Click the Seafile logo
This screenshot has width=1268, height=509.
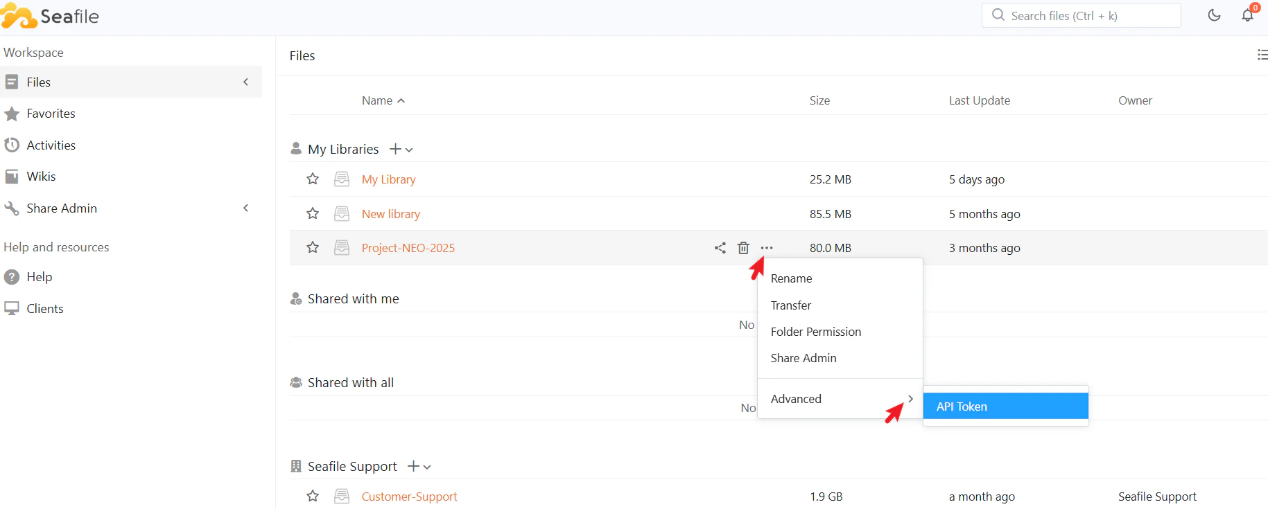point(51,16)
